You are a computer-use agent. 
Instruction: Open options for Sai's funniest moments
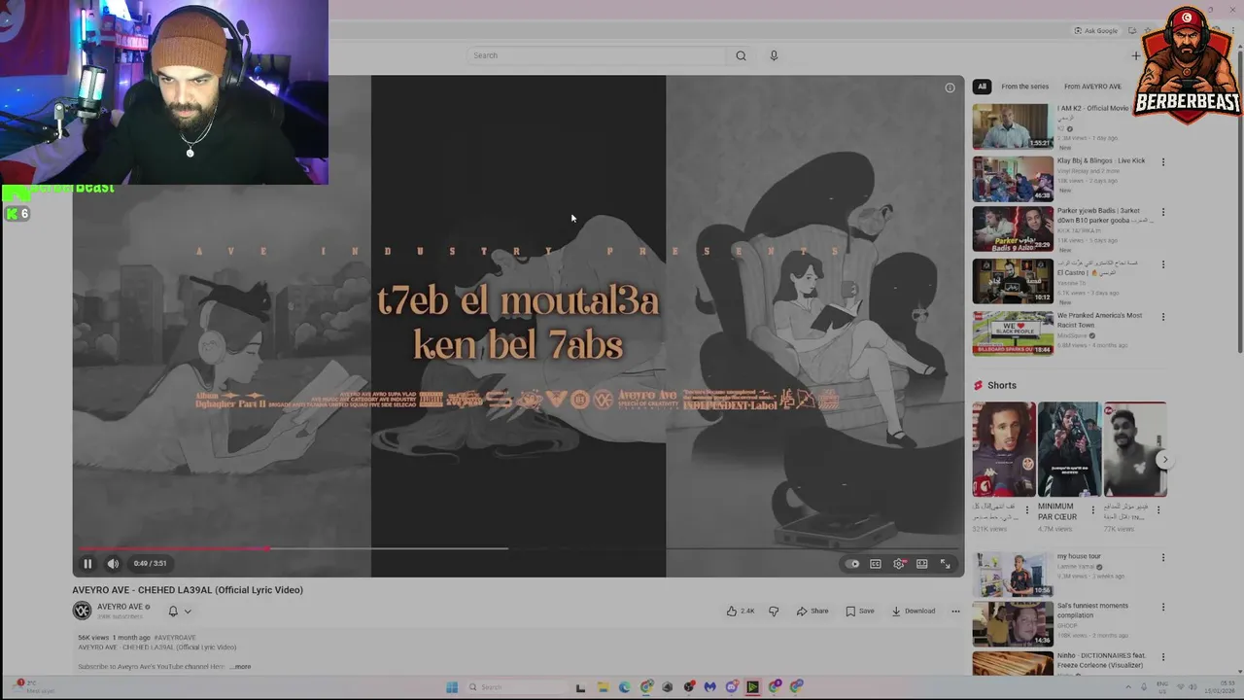coord(1162,608)
